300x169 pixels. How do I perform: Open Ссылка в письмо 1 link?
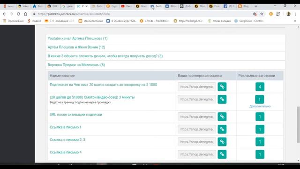(x=66, y=127)
